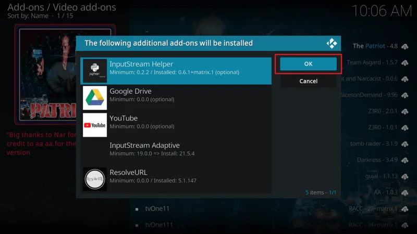Open the tvOne111 add-on list item
This screenshot has height=234, width=417.
159,225
